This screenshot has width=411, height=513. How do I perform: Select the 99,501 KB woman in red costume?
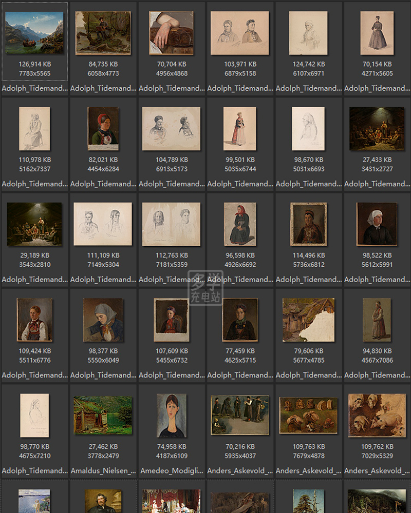(x=240, y=128)
